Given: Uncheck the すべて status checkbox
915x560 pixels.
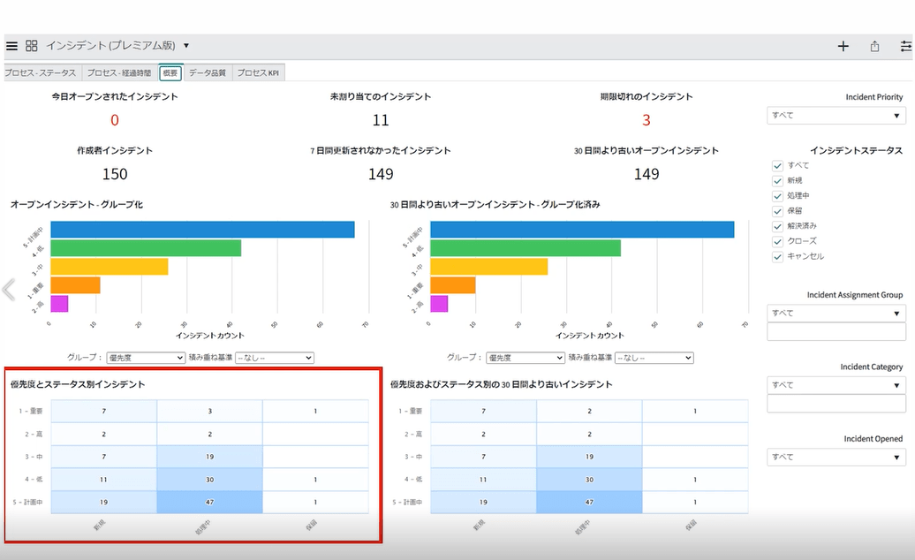Looking at the screenshot, I should (x=777, y=166).
